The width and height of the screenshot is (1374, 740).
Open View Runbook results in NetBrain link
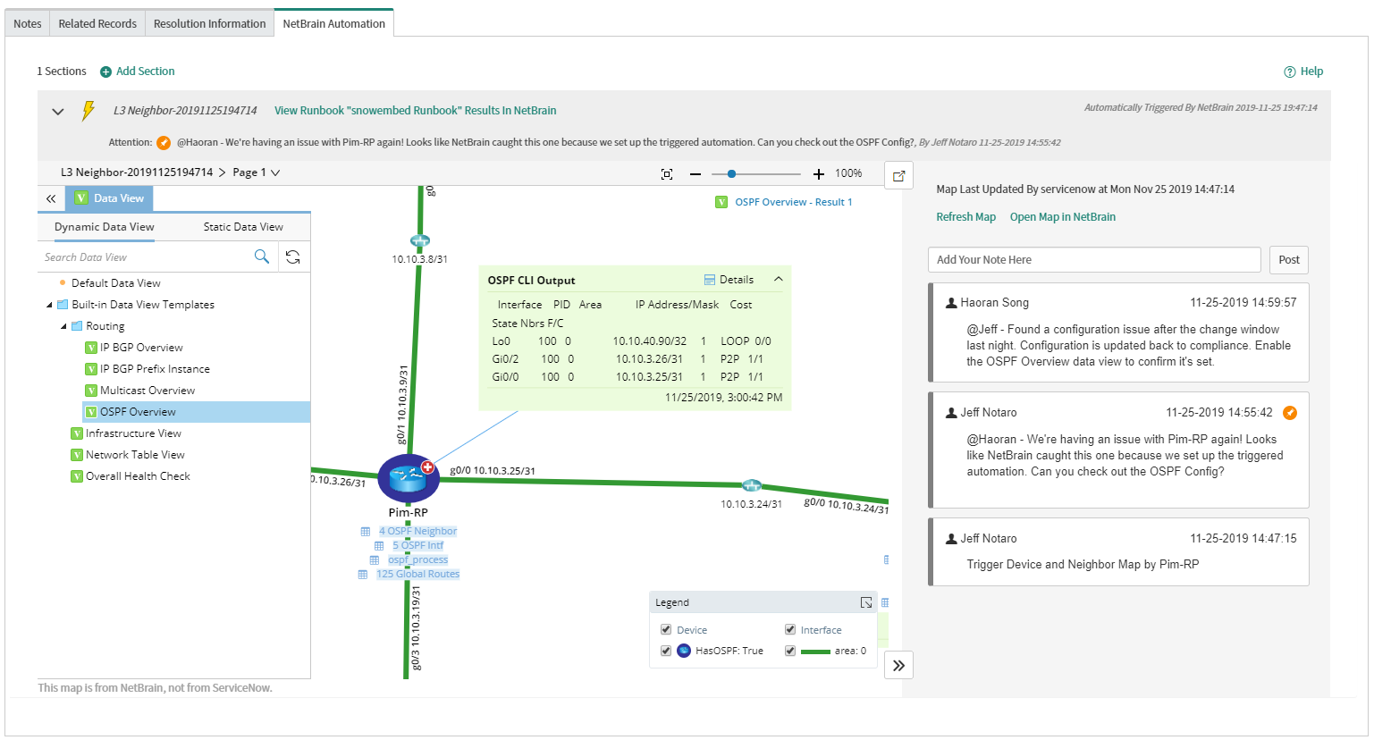point(416,111)
